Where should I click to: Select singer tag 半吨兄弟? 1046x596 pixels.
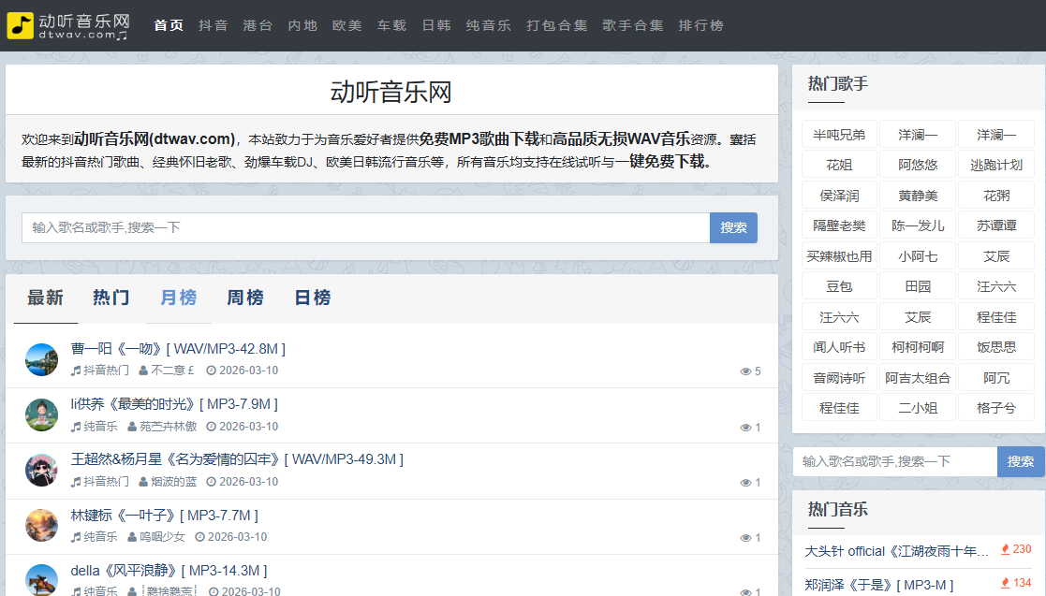coord(839,135)
